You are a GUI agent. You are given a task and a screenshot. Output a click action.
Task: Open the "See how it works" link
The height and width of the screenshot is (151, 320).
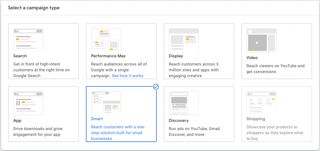point(128,76)
